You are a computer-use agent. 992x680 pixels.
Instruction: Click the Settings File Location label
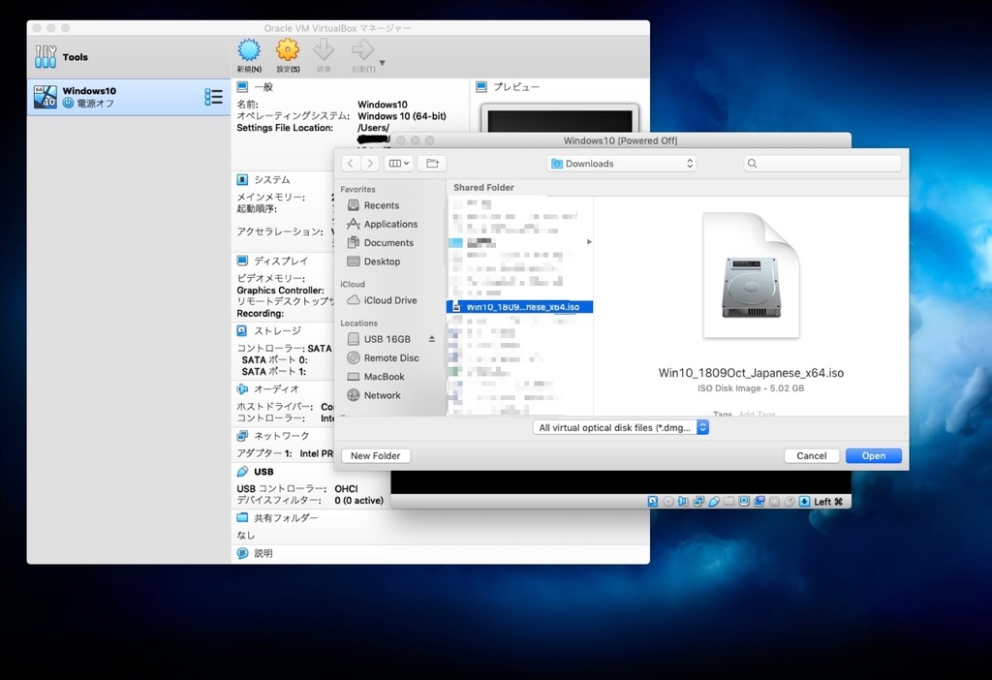[285, 128]
